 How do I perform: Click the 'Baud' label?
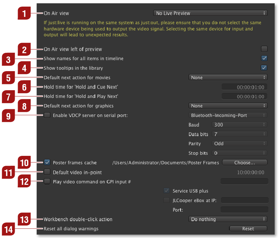point(194,125)
